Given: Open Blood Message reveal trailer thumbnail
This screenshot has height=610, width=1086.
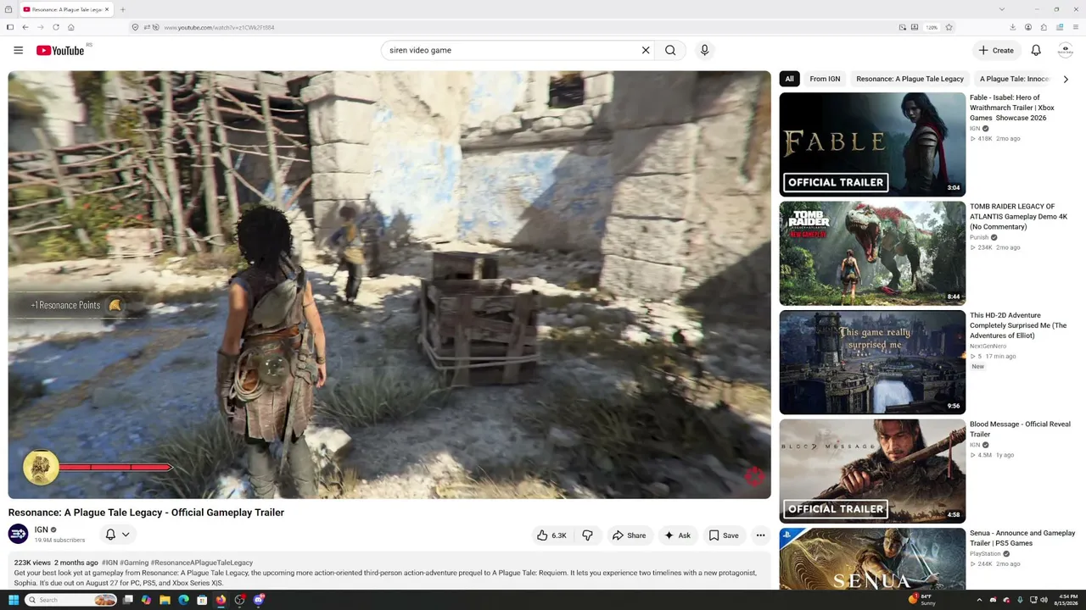Looking at the screenshot, I should (x=872, y=471).
